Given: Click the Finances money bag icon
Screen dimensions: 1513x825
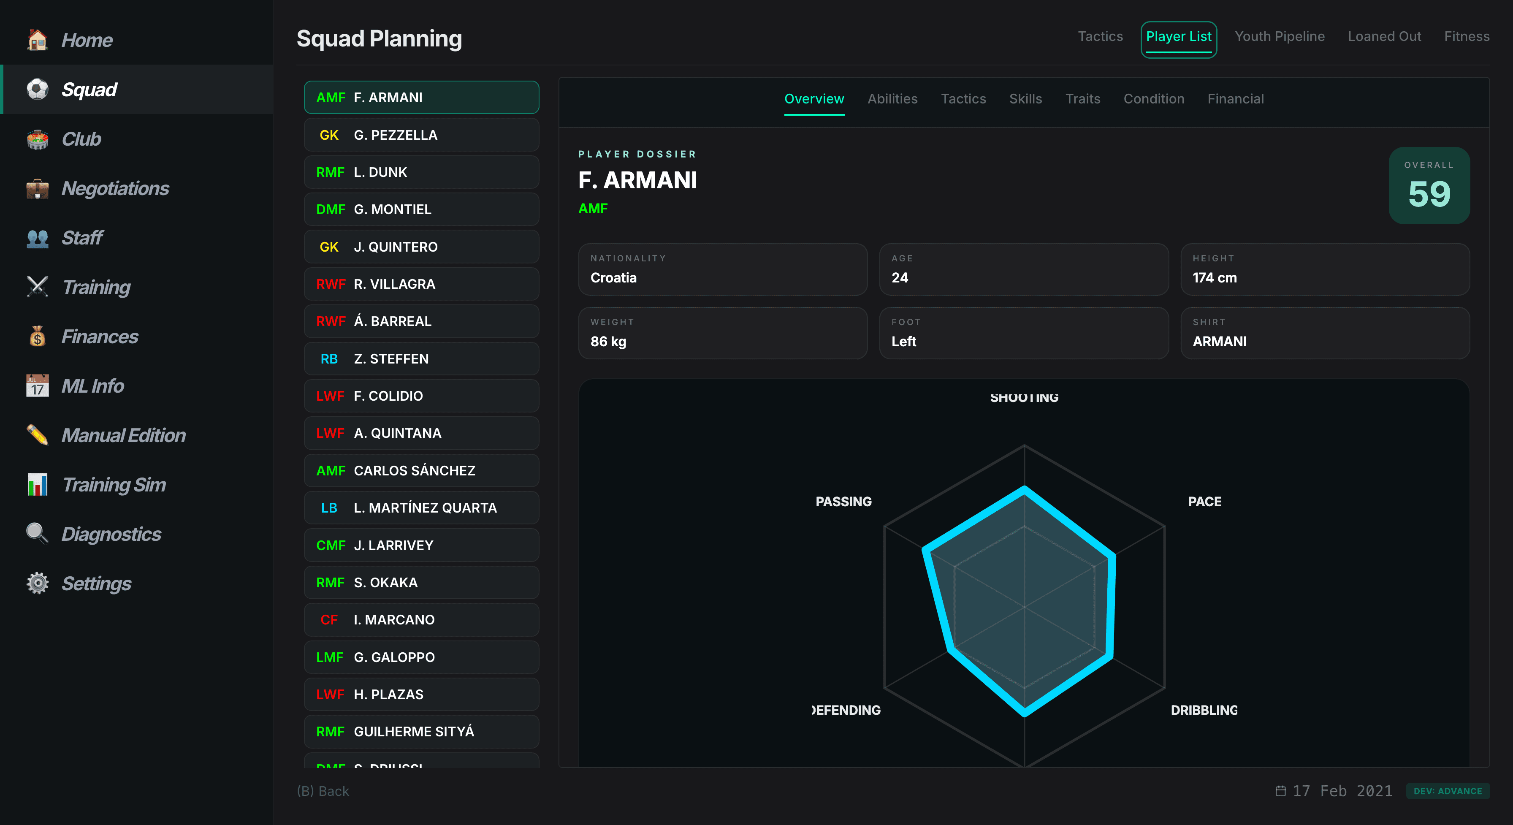Looking at the screenshot, I should point(38,336).
